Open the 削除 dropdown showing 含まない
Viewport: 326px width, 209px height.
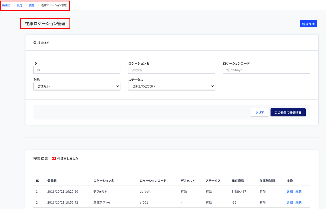coord(77,86)
